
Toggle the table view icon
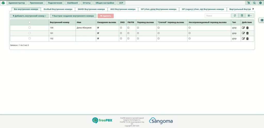point(242,16)
